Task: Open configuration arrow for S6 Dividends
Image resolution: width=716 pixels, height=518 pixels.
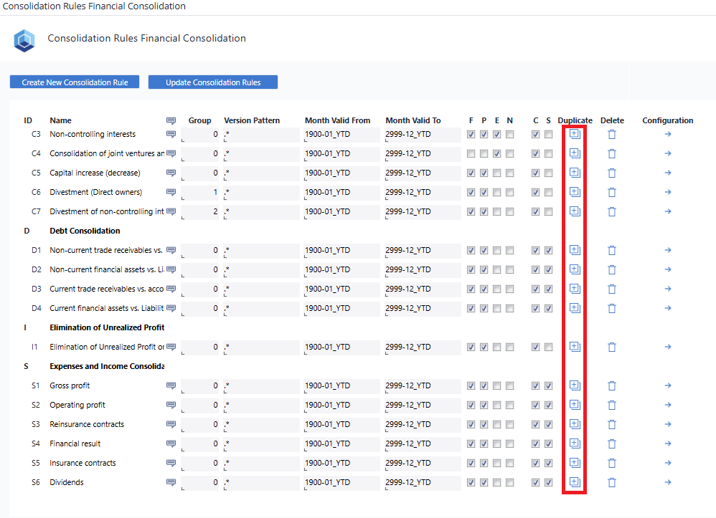Action: 667,482
